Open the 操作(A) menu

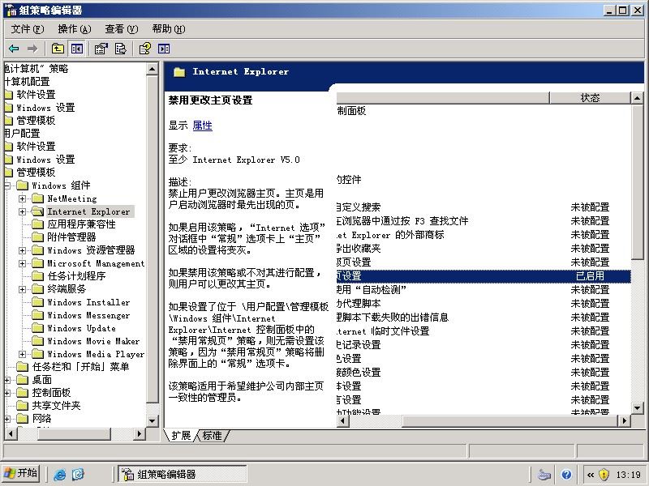75,29
